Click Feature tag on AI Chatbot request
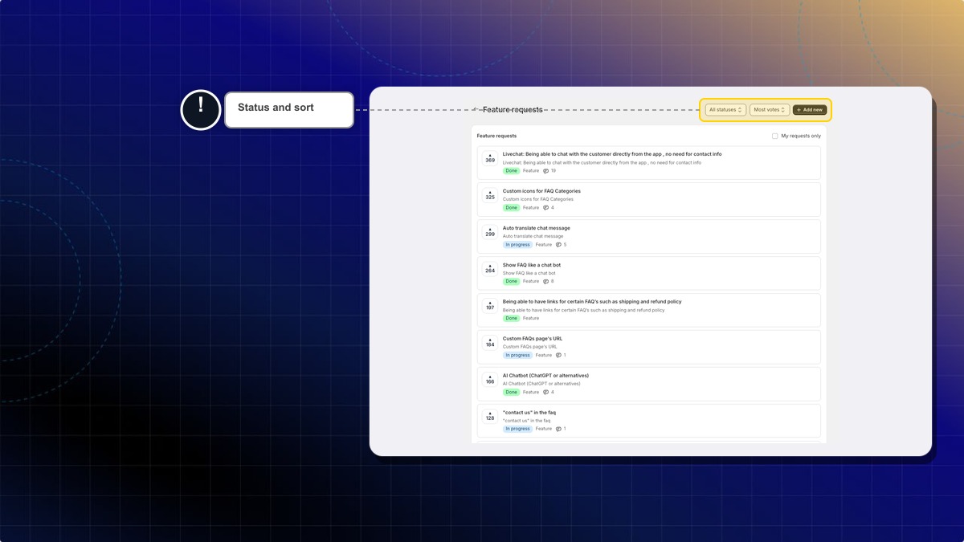The height and width of the screenshot is (542, 964). coord(531,393)
